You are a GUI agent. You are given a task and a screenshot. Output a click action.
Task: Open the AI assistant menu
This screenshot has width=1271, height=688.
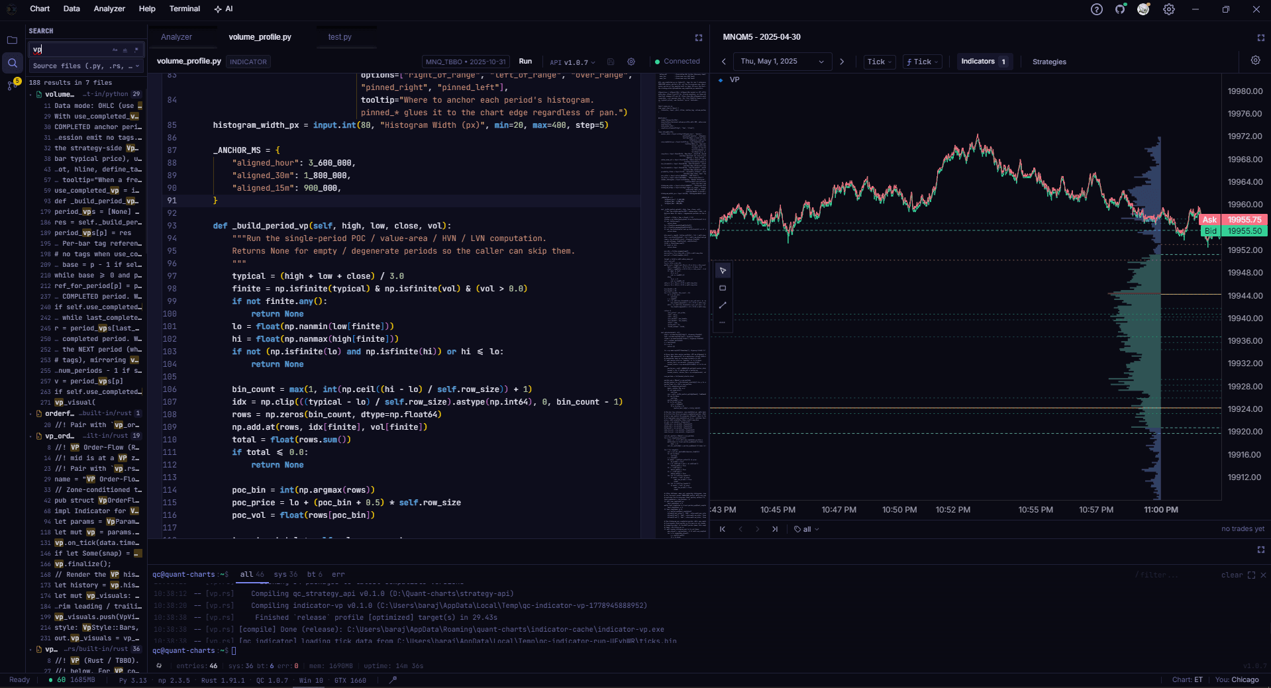click(x=223, y=9)
